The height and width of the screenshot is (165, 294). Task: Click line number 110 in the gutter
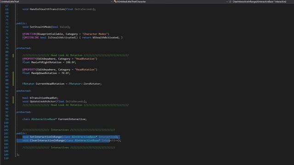click(x=6, y=158)
